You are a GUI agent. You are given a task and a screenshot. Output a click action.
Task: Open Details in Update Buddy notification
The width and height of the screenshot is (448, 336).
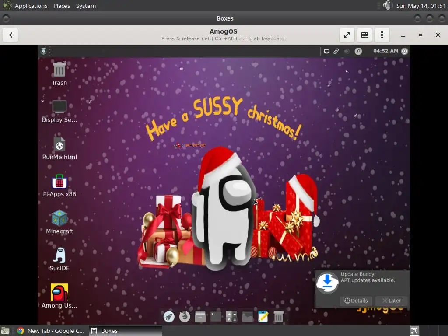click(356, 301)
